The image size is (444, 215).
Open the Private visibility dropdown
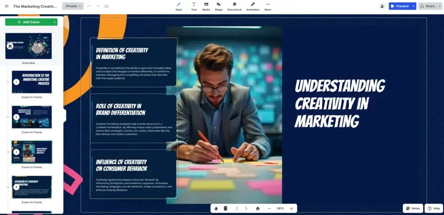click(73, 6)
